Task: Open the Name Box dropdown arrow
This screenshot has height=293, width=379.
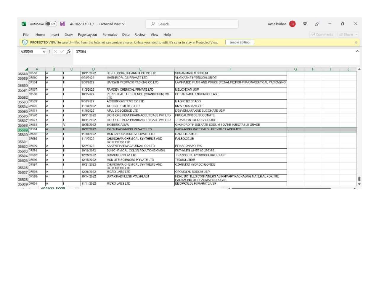Action: [44, 52]
